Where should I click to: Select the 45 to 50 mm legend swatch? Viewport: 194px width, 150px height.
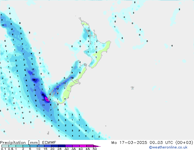tap(90, 146)
